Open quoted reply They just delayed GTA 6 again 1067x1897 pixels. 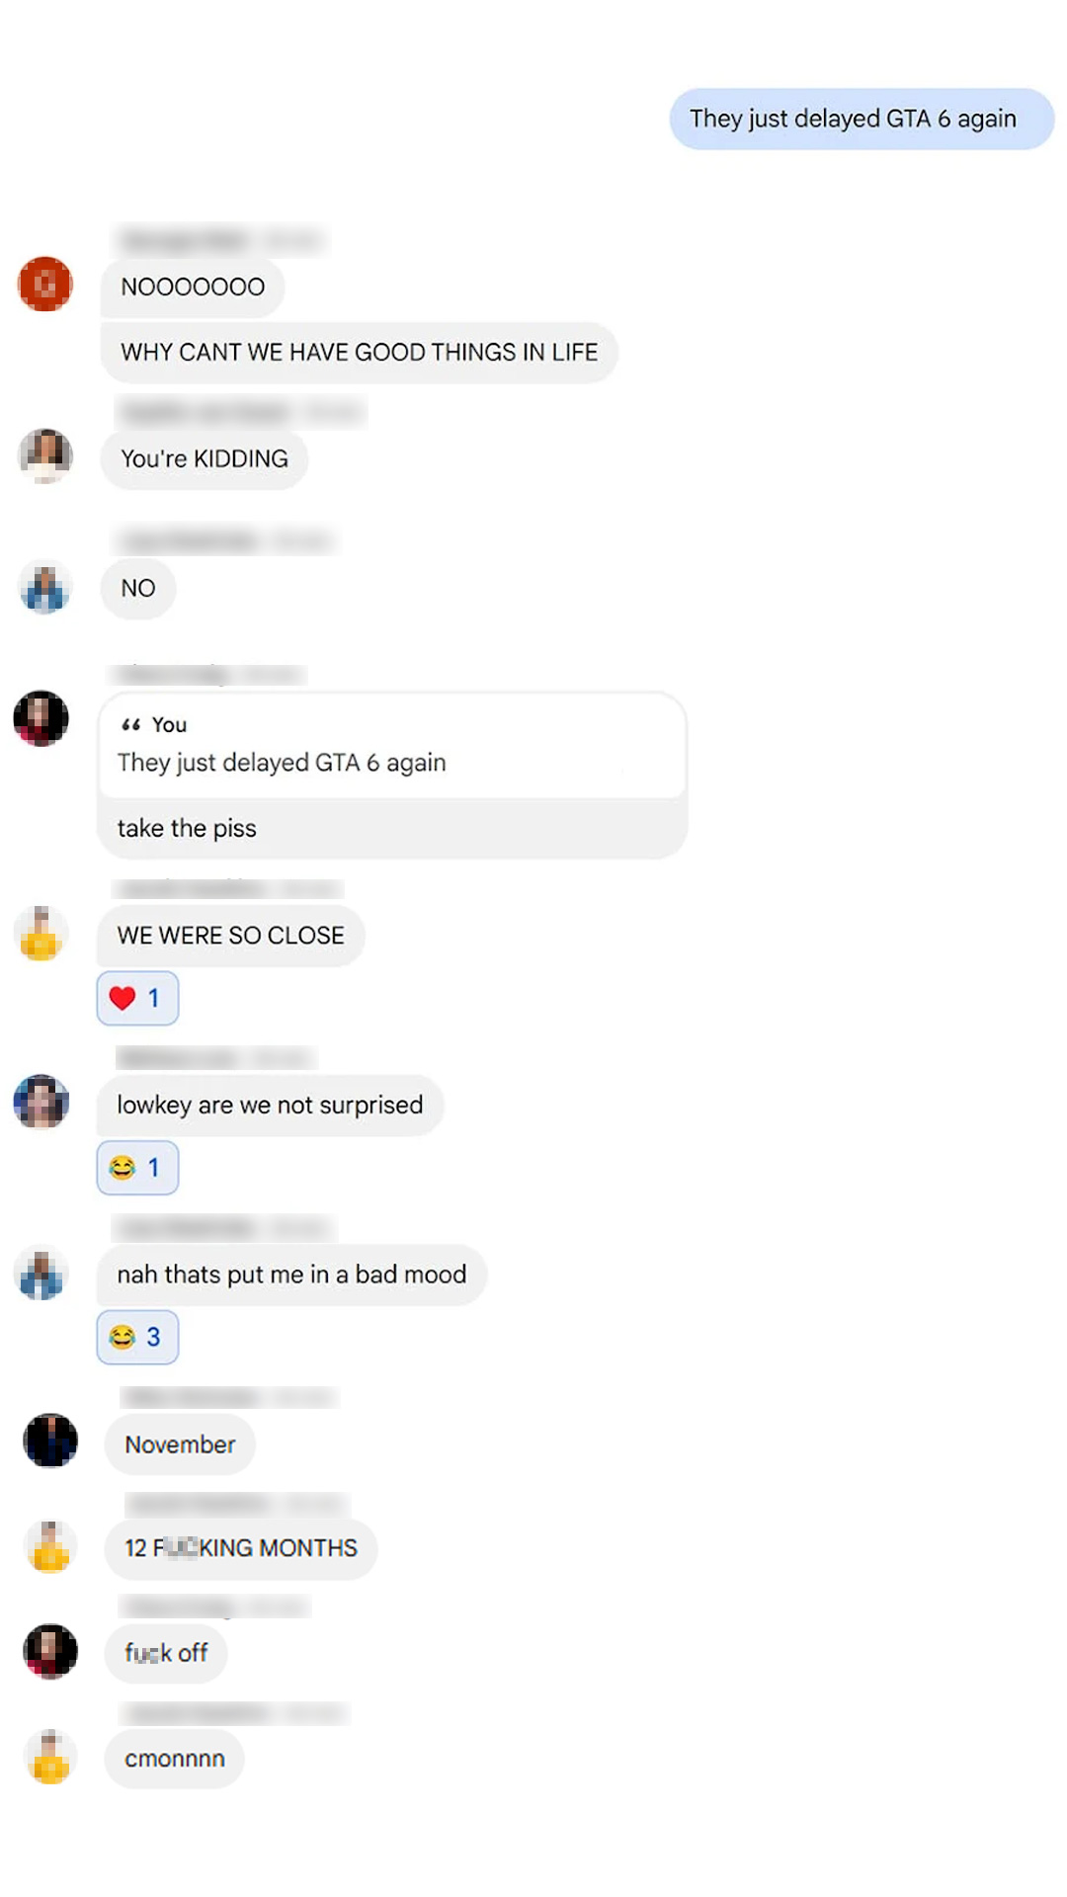[392, 746]
